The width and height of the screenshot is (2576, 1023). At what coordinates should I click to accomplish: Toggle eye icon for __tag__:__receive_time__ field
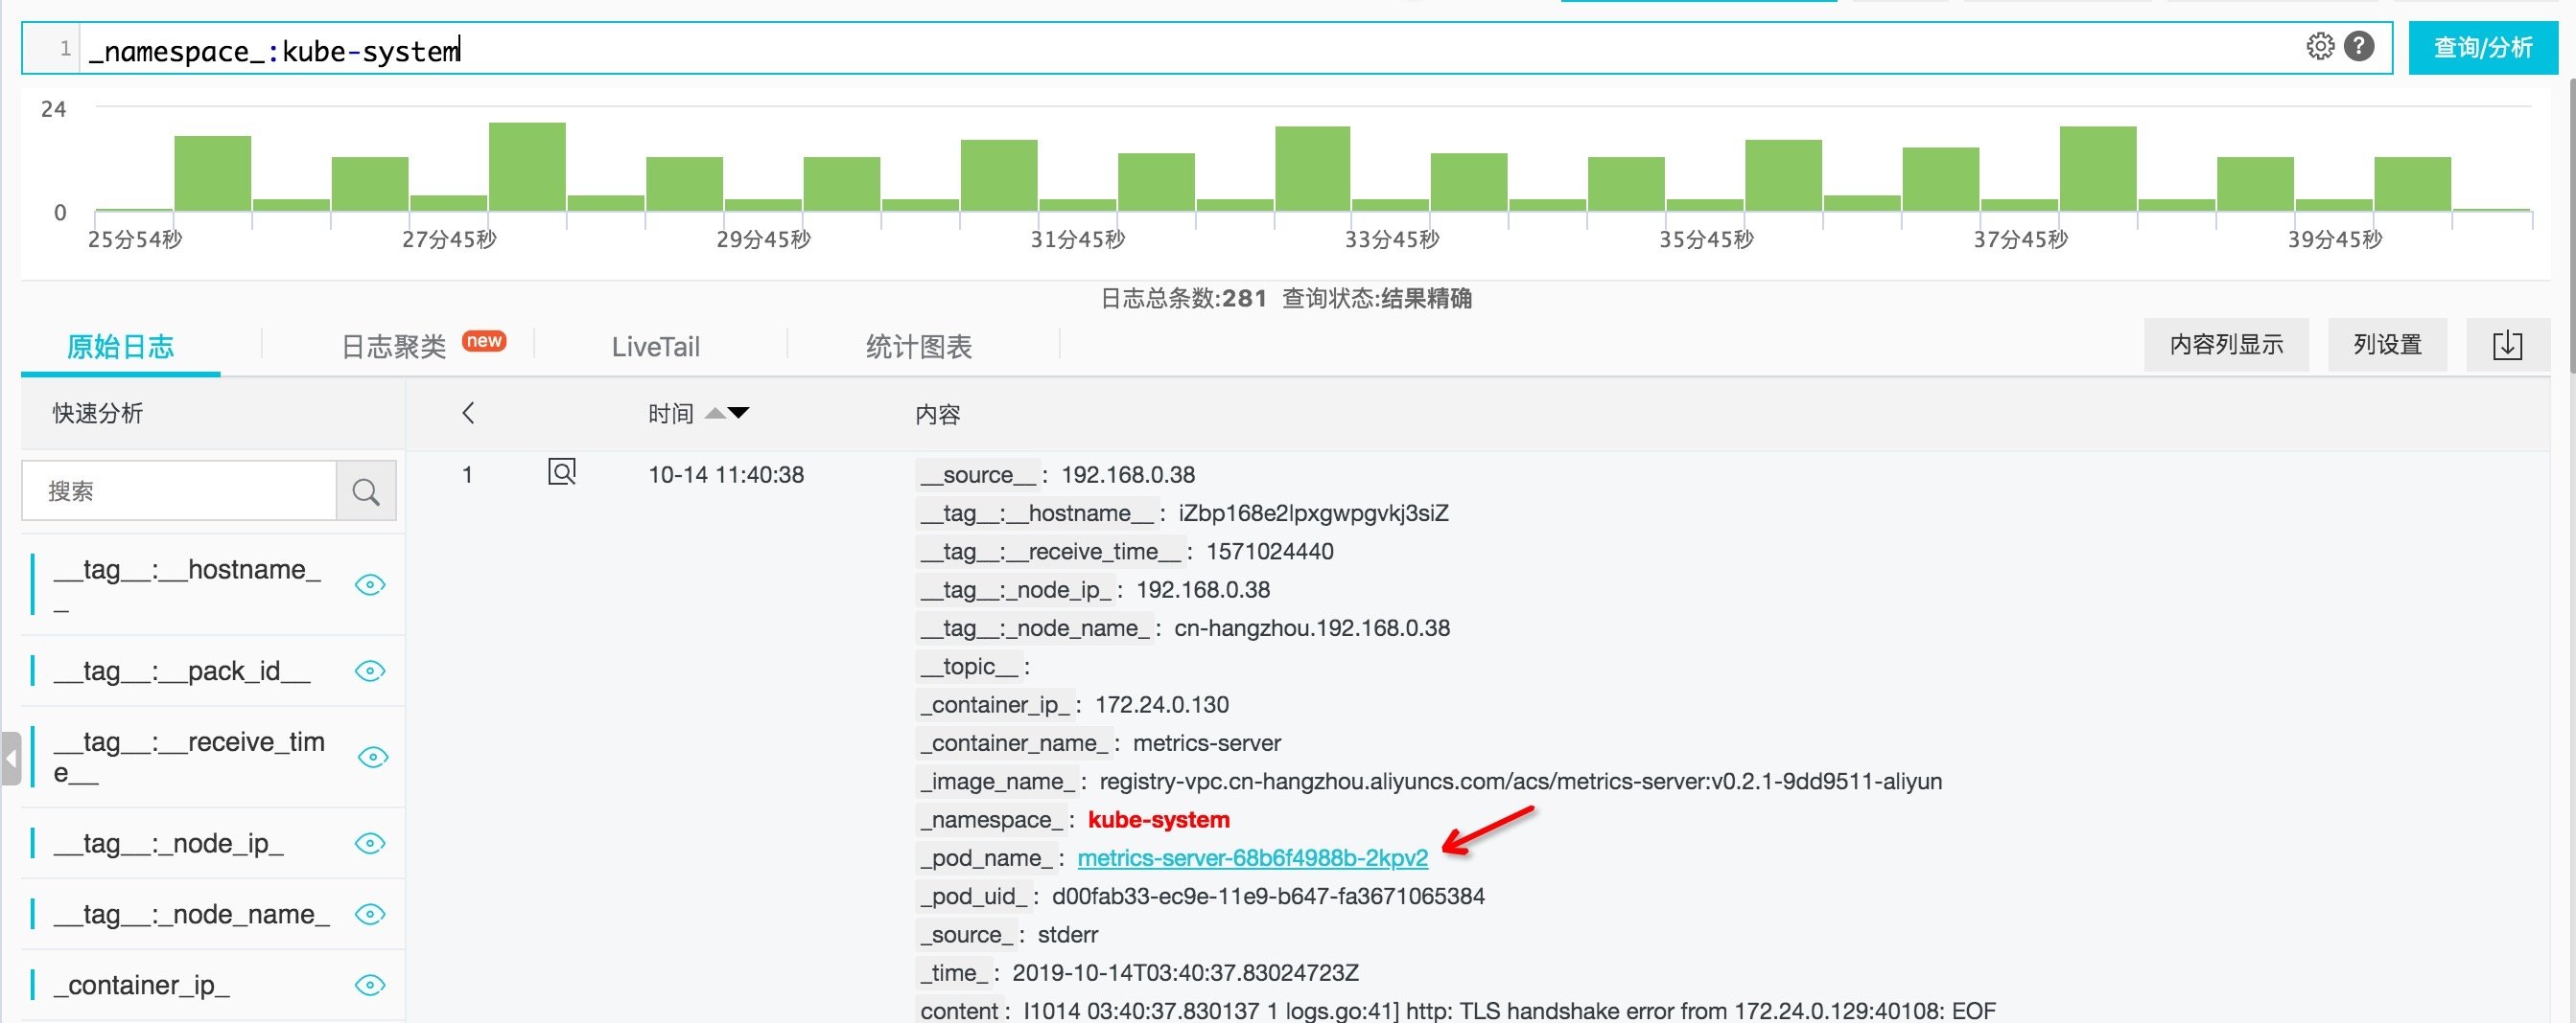[x=373, y=758]
